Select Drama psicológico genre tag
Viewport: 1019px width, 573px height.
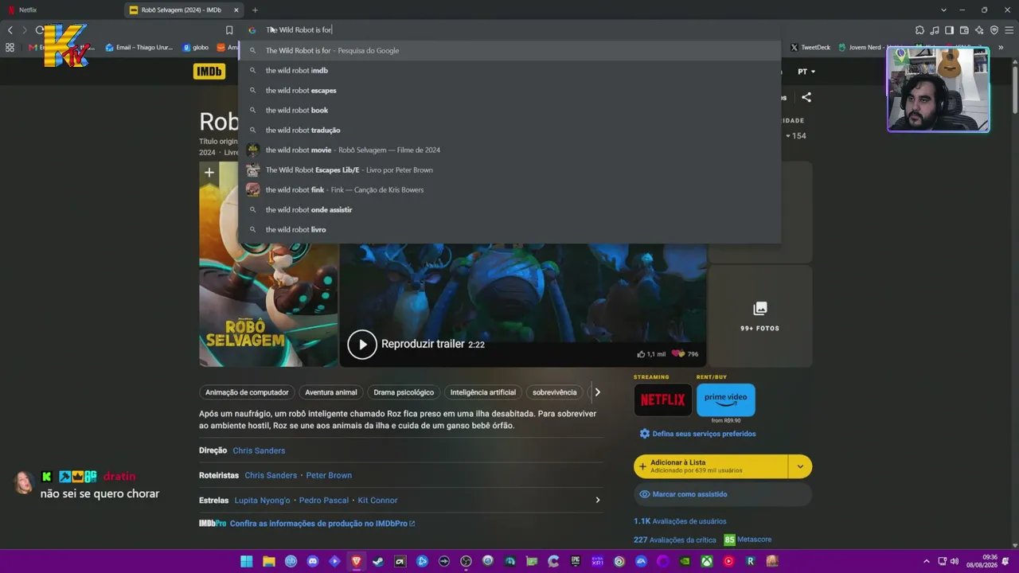pos(404,392)
